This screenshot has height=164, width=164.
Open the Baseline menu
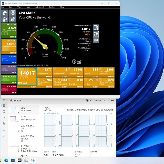coord(52,7)
